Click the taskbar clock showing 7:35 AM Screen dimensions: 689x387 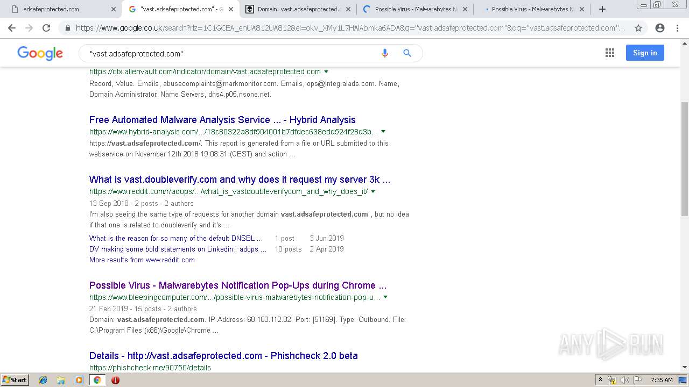[x=662, y=380]
